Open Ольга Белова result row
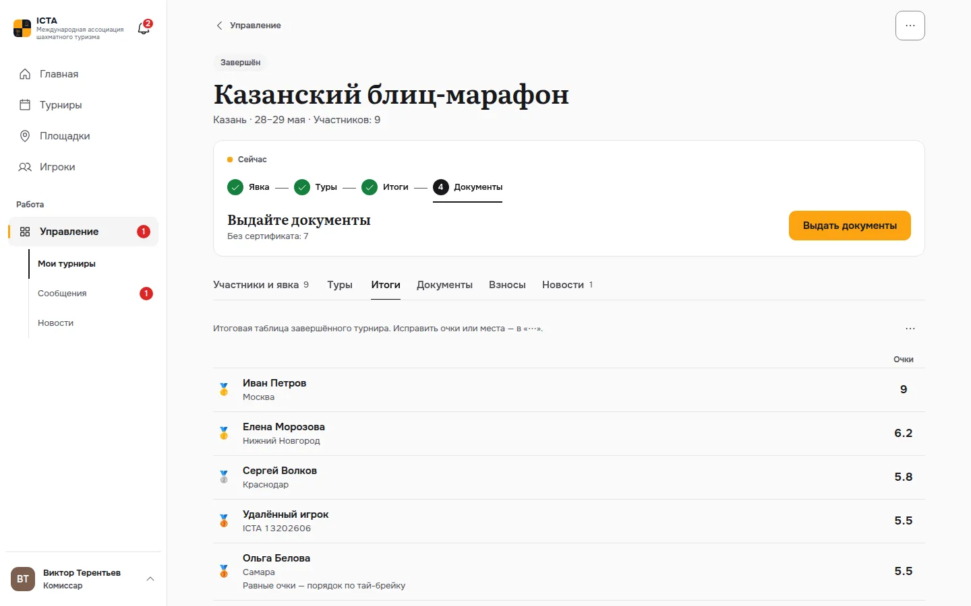971x606 pixels. point(569,572)
